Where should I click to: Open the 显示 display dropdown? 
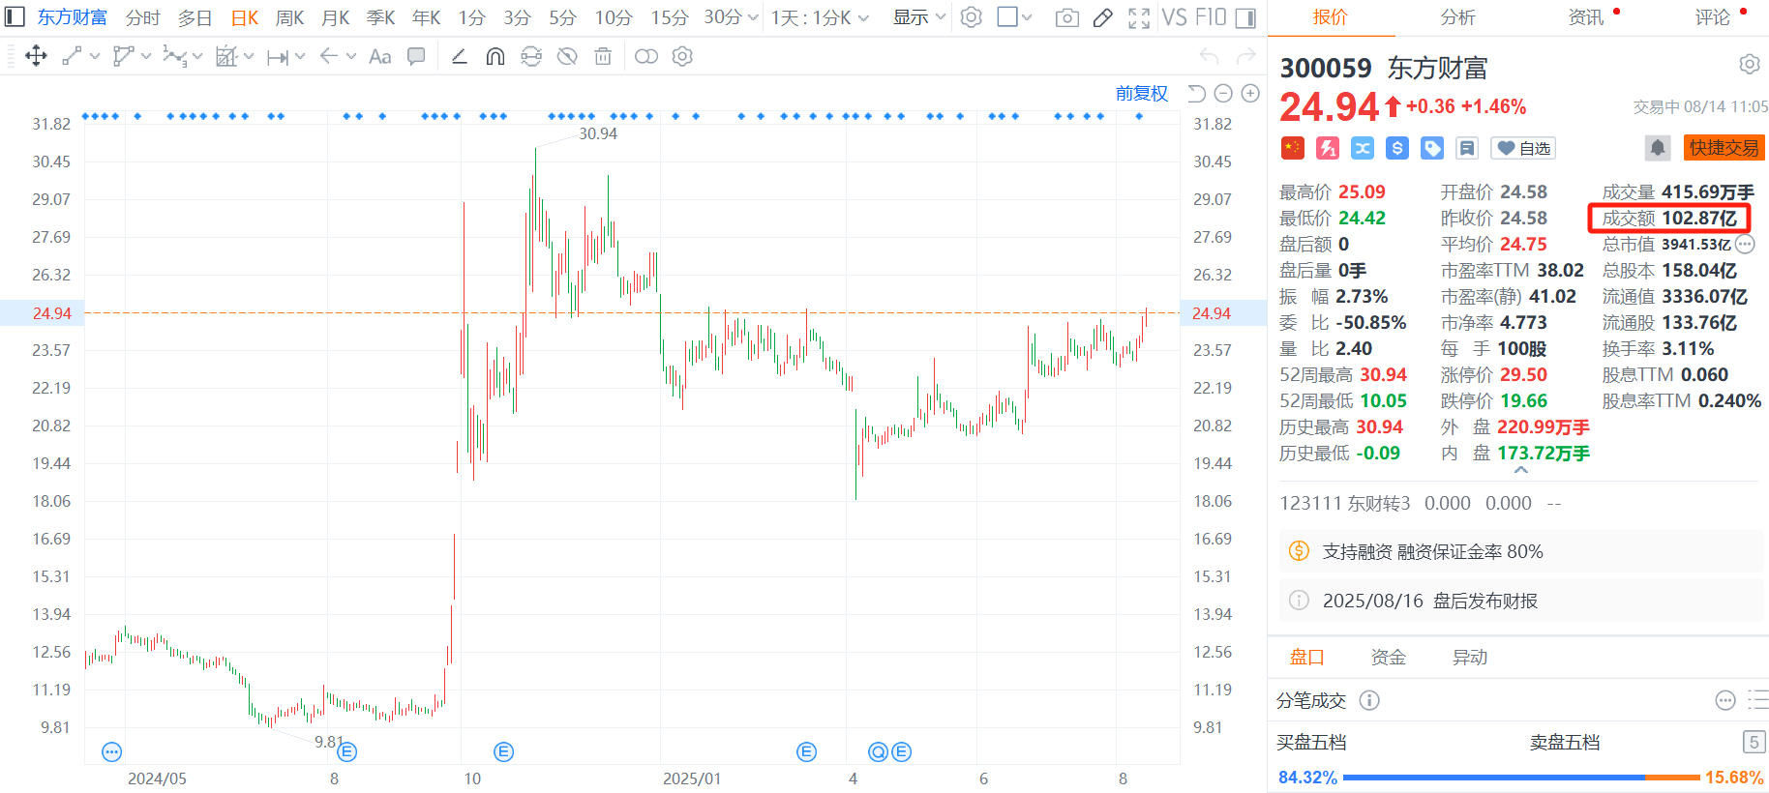919,17
